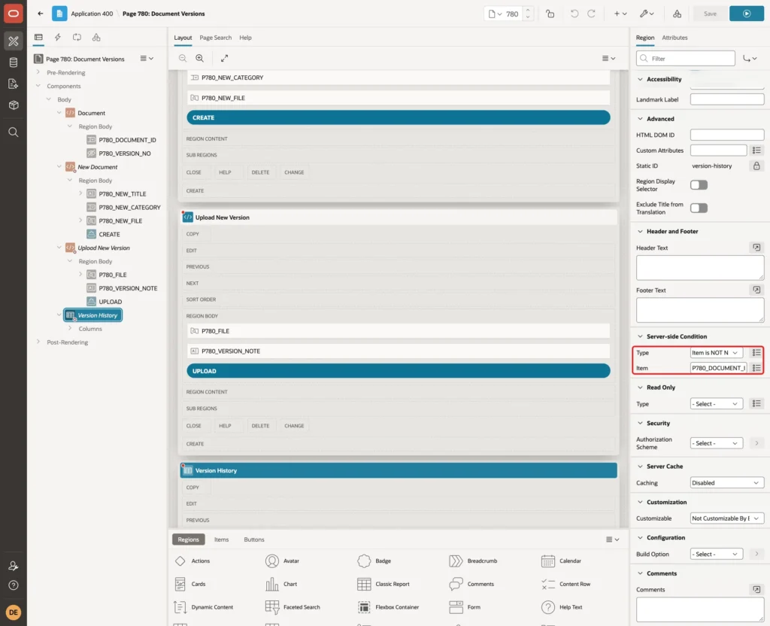Viewport: 770px width, 626px height.
Task: Open SQL Workshop from the sidebar
Action: (14, 62)
